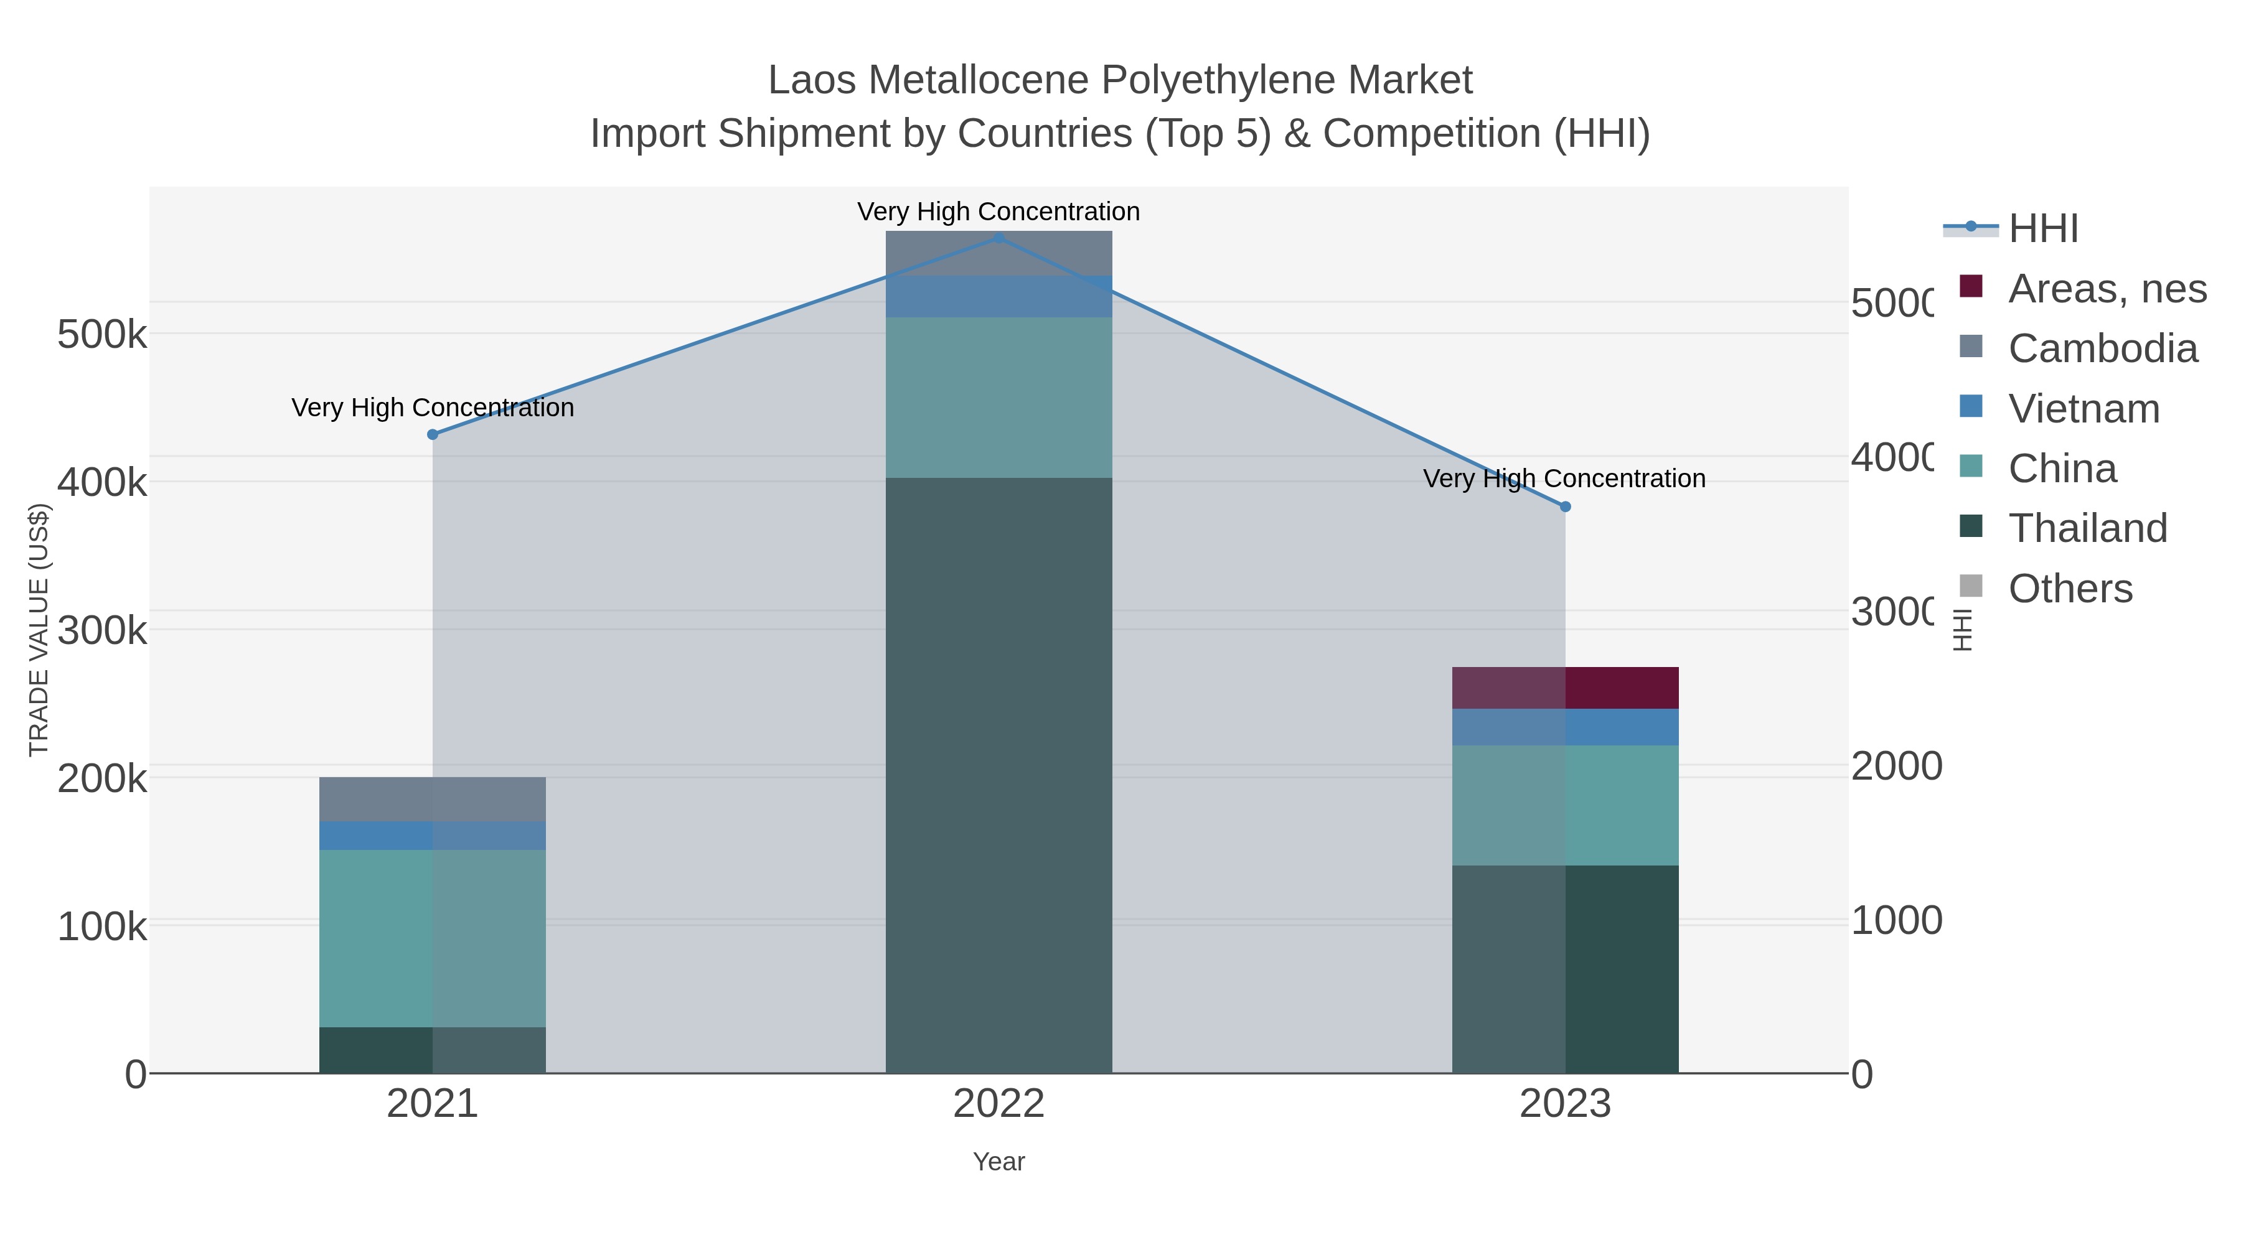Click the chart title Laos Metallocene Polyethylene Market

click(1120, 80)
